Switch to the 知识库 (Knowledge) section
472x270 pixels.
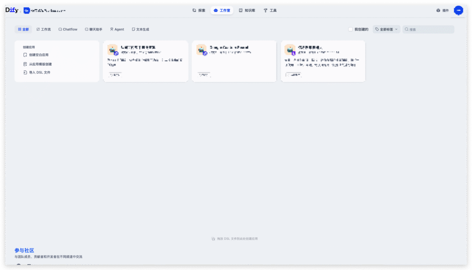pyautogui.click(x=247, y=10)
